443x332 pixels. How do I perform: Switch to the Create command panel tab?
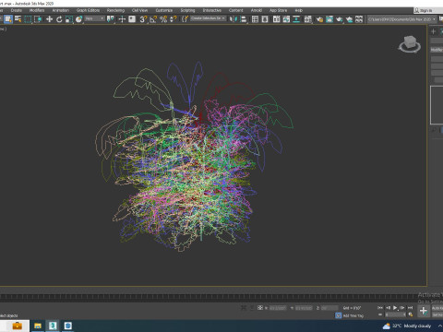coord(433,31)
